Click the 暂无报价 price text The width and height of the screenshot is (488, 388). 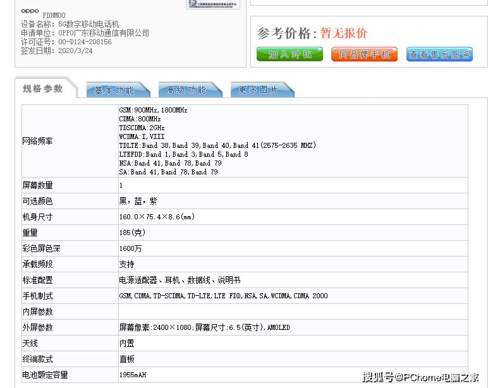pyautogui.click(x=344, y=33)
